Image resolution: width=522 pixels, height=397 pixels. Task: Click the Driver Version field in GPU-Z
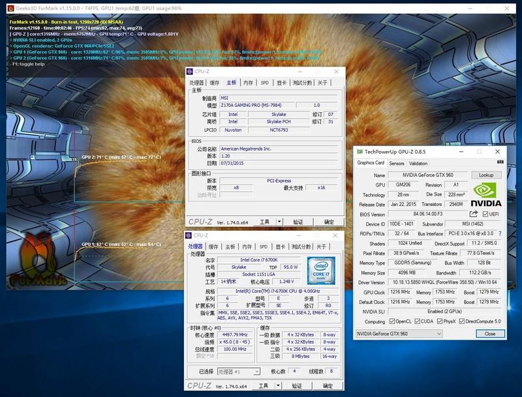pyautogui.click(x=444, y=282)
